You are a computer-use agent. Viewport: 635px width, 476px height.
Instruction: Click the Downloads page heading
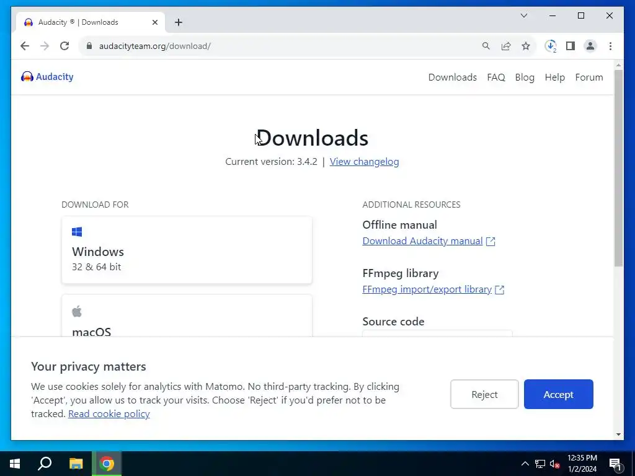313,138
